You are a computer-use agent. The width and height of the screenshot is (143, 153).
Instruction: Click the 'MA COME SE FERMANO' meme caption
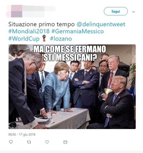[x=70, y=49]
